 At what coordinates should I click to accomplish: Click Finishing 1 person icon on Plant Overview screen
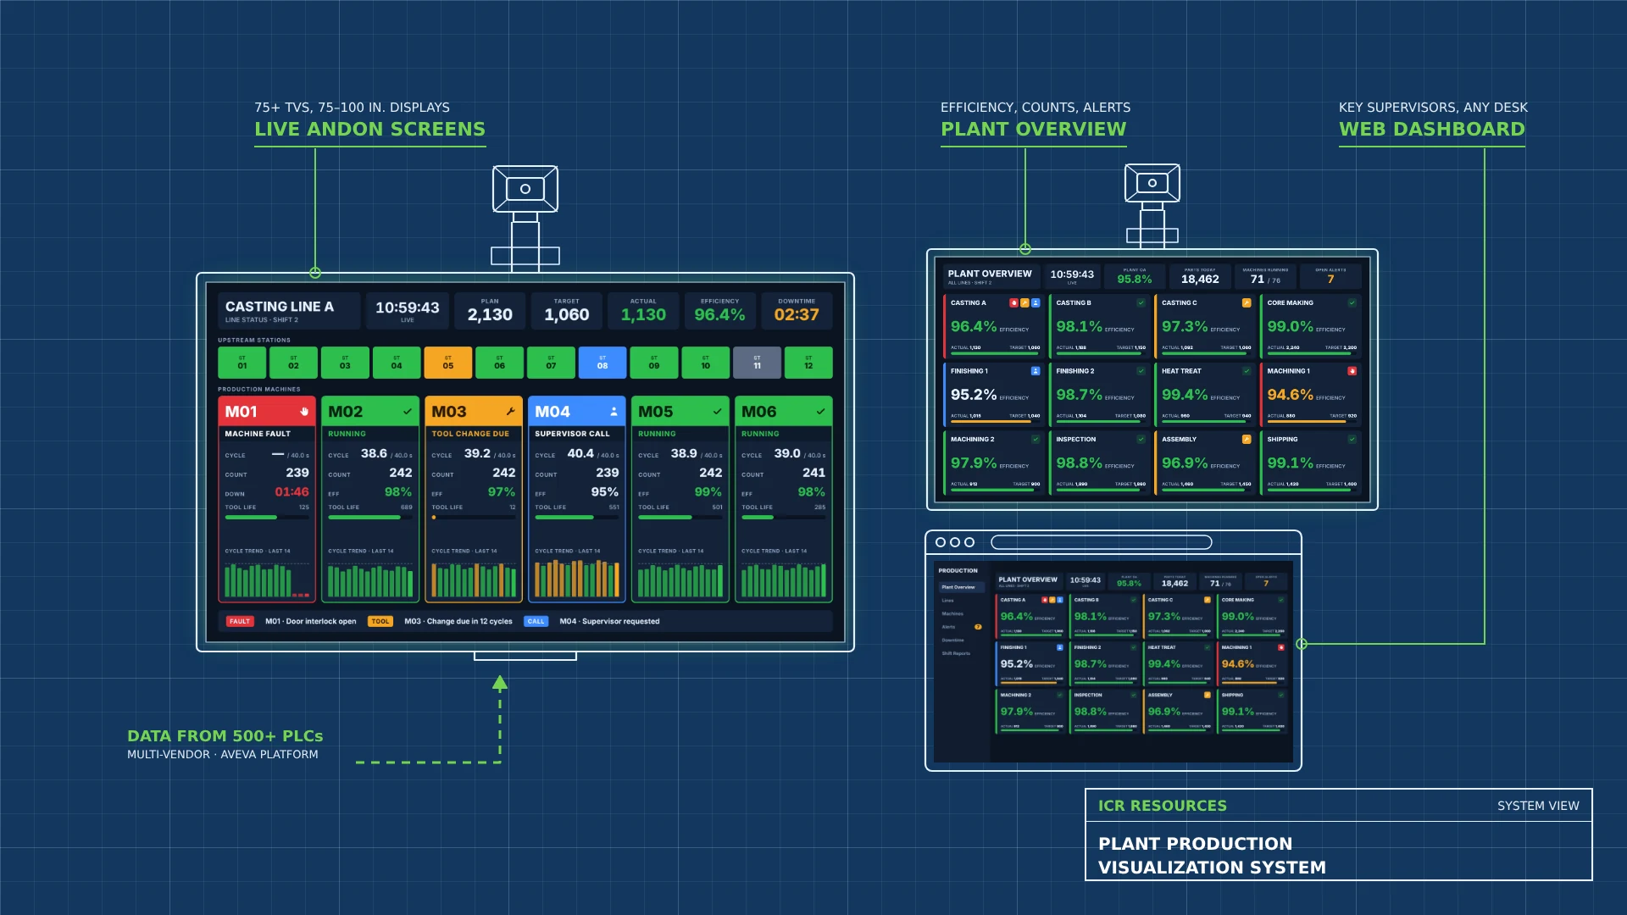click(1036, 371)
